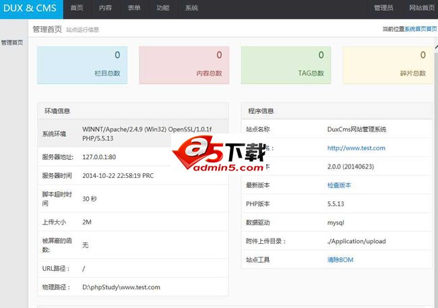The width and height of the screenshot is (438, 308).
Task: Select script timeout value 30 秒
Action: point(90,199)
